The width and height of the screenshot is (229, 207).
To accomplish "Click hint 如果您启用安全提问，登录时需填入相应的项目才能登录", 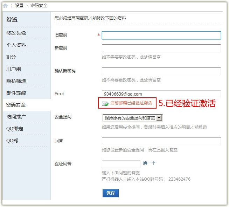I will [x=154, y=127].
